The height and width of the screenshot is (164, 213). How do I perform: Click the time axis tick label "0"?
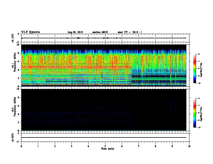click(x=21, y=146)
